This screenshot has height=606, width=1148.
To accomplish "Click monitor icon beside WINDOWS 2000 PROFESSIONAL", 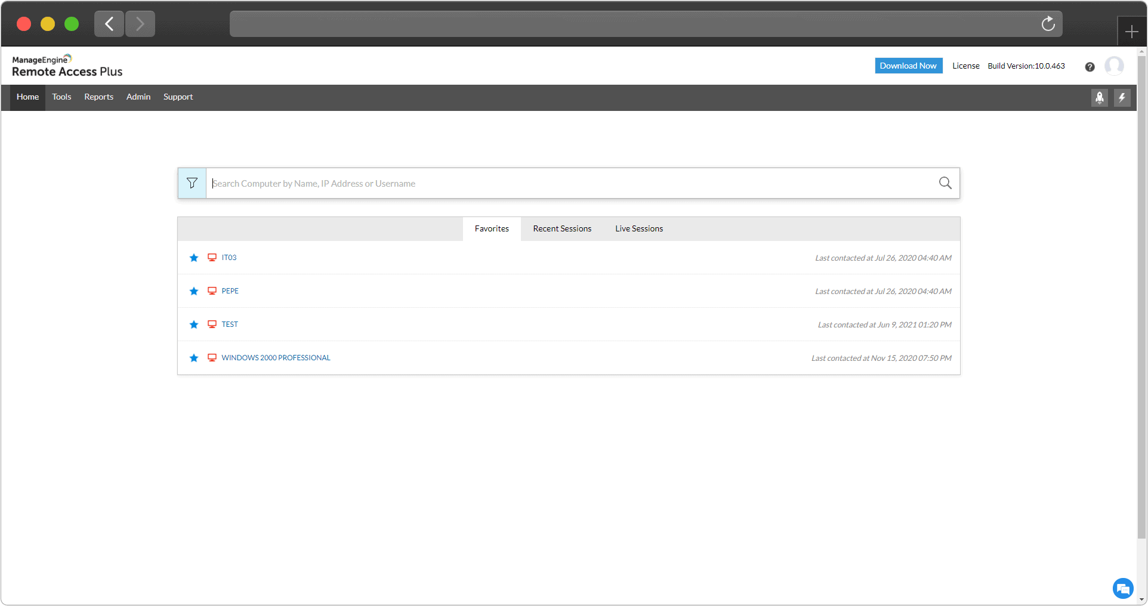I will point(212,358).
